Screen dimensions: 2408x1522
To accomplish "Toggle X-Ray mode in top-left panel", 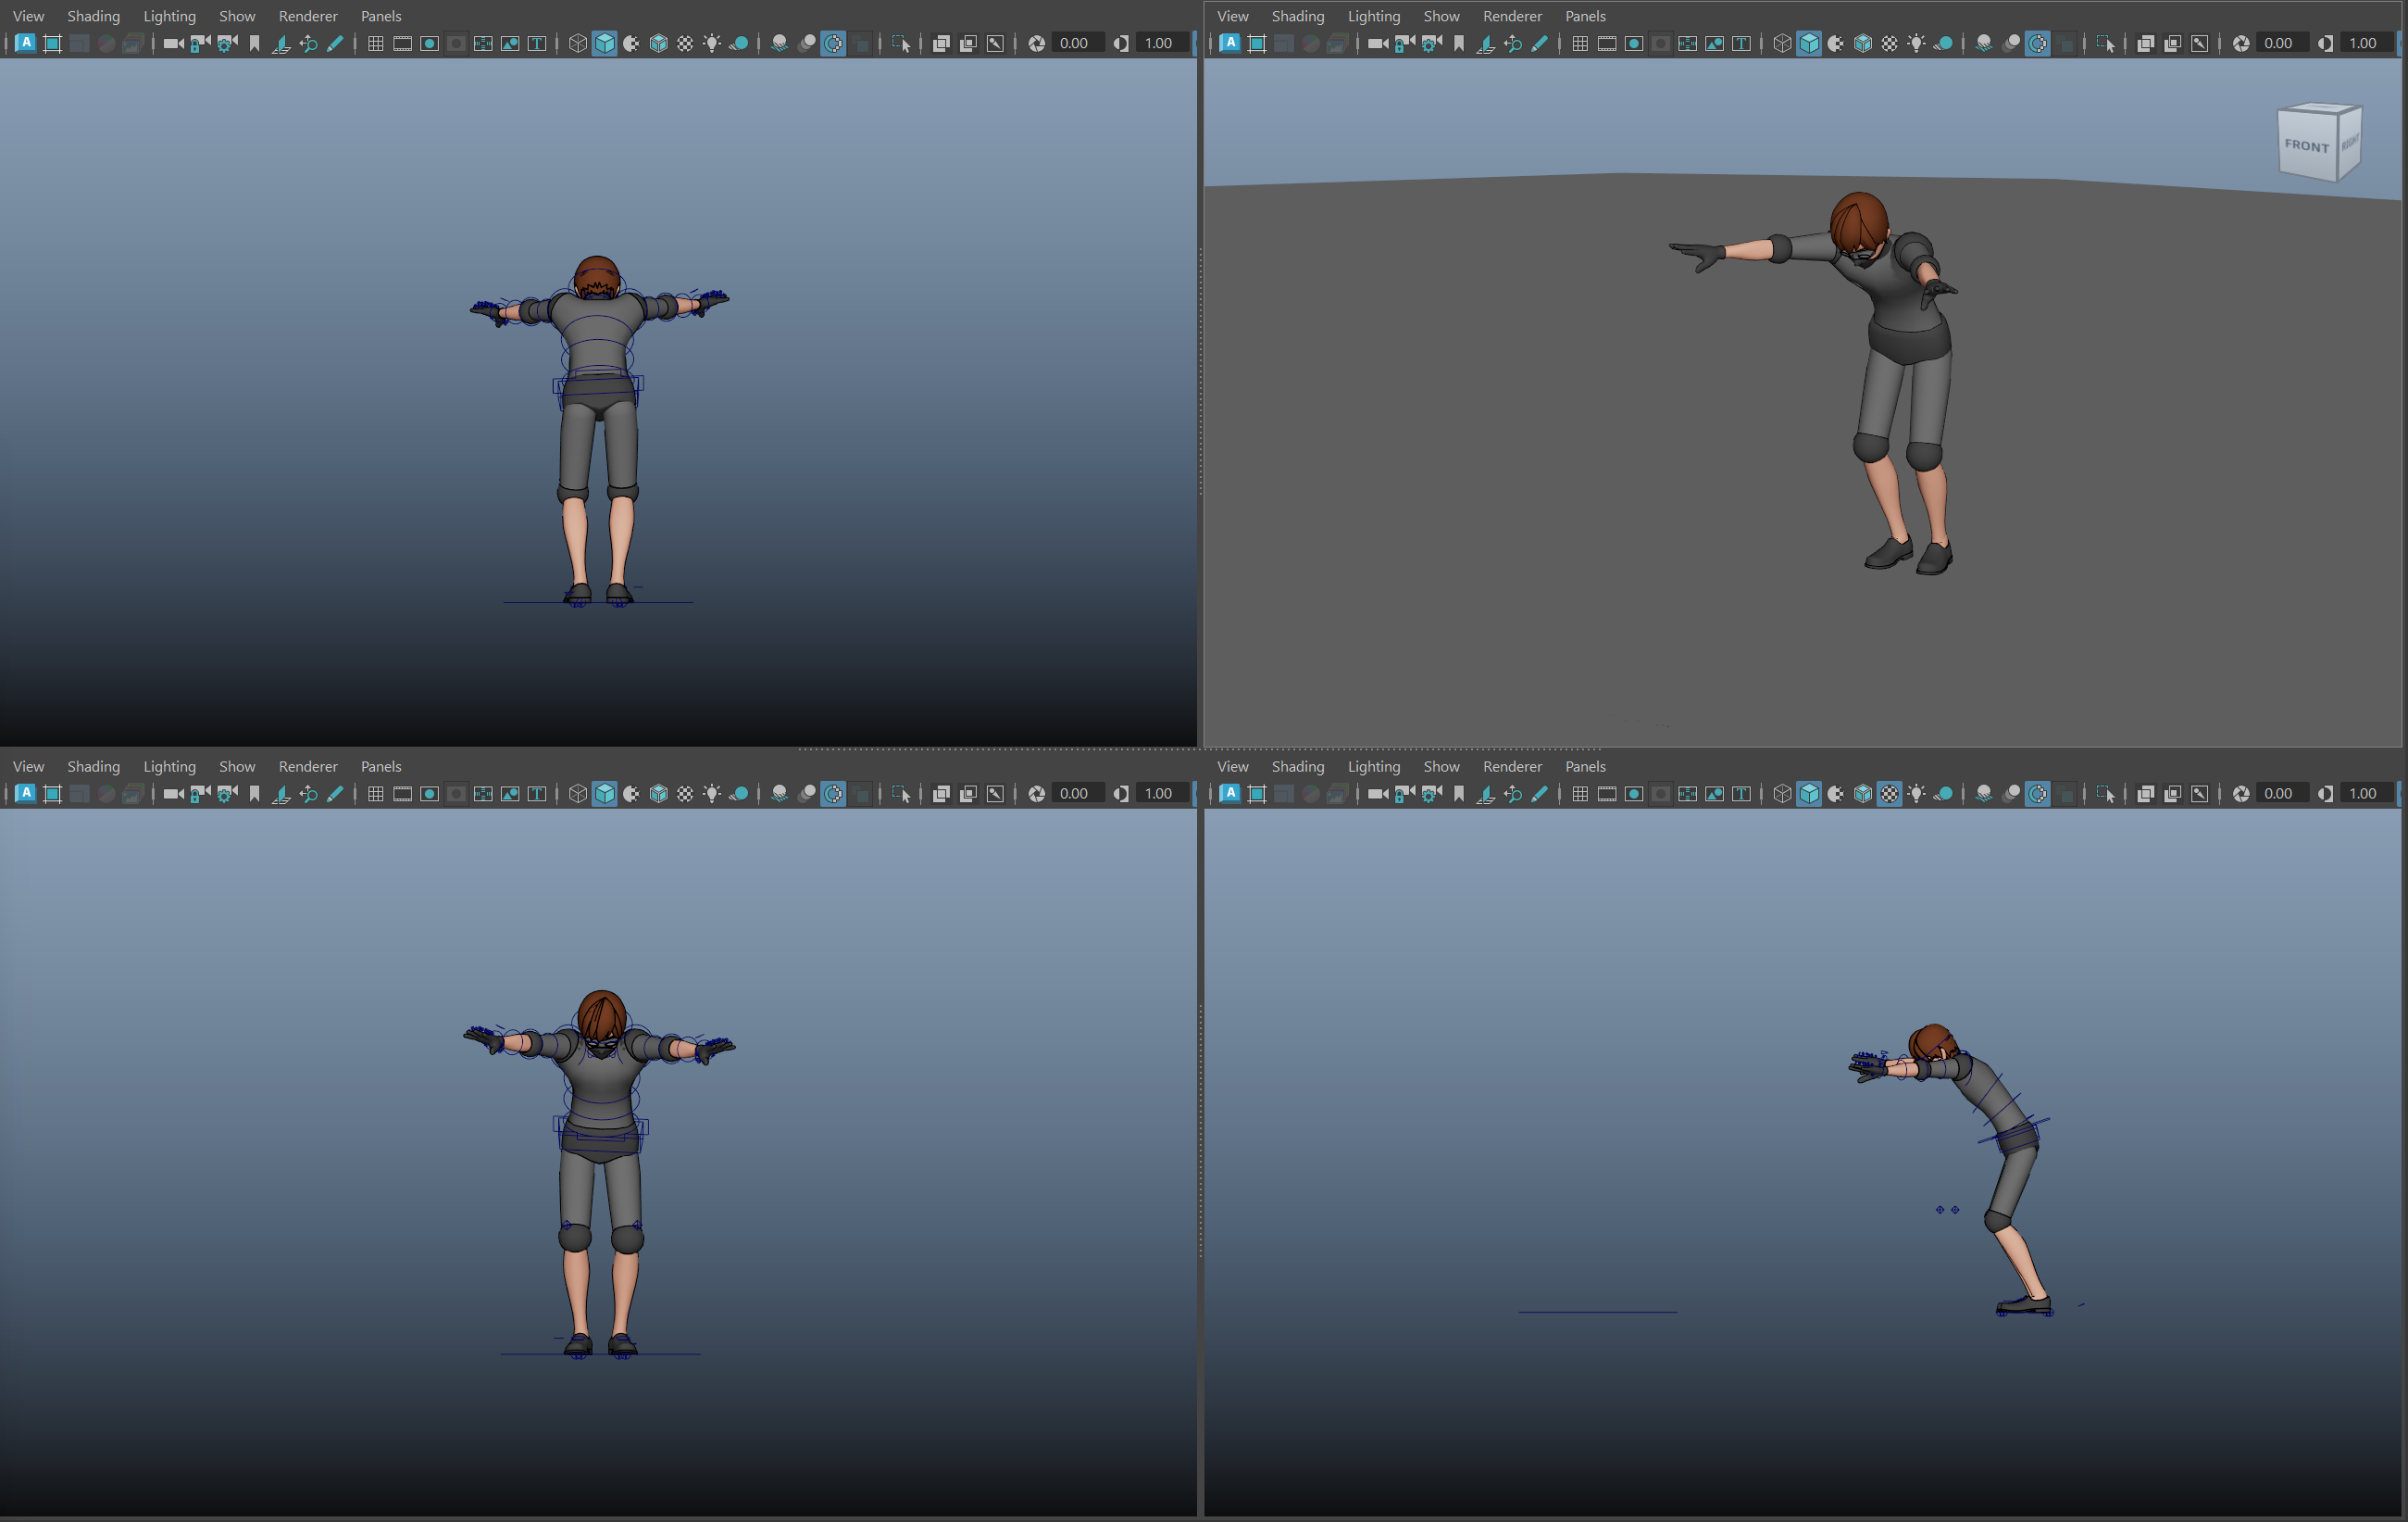I will (x=941, y=43).
